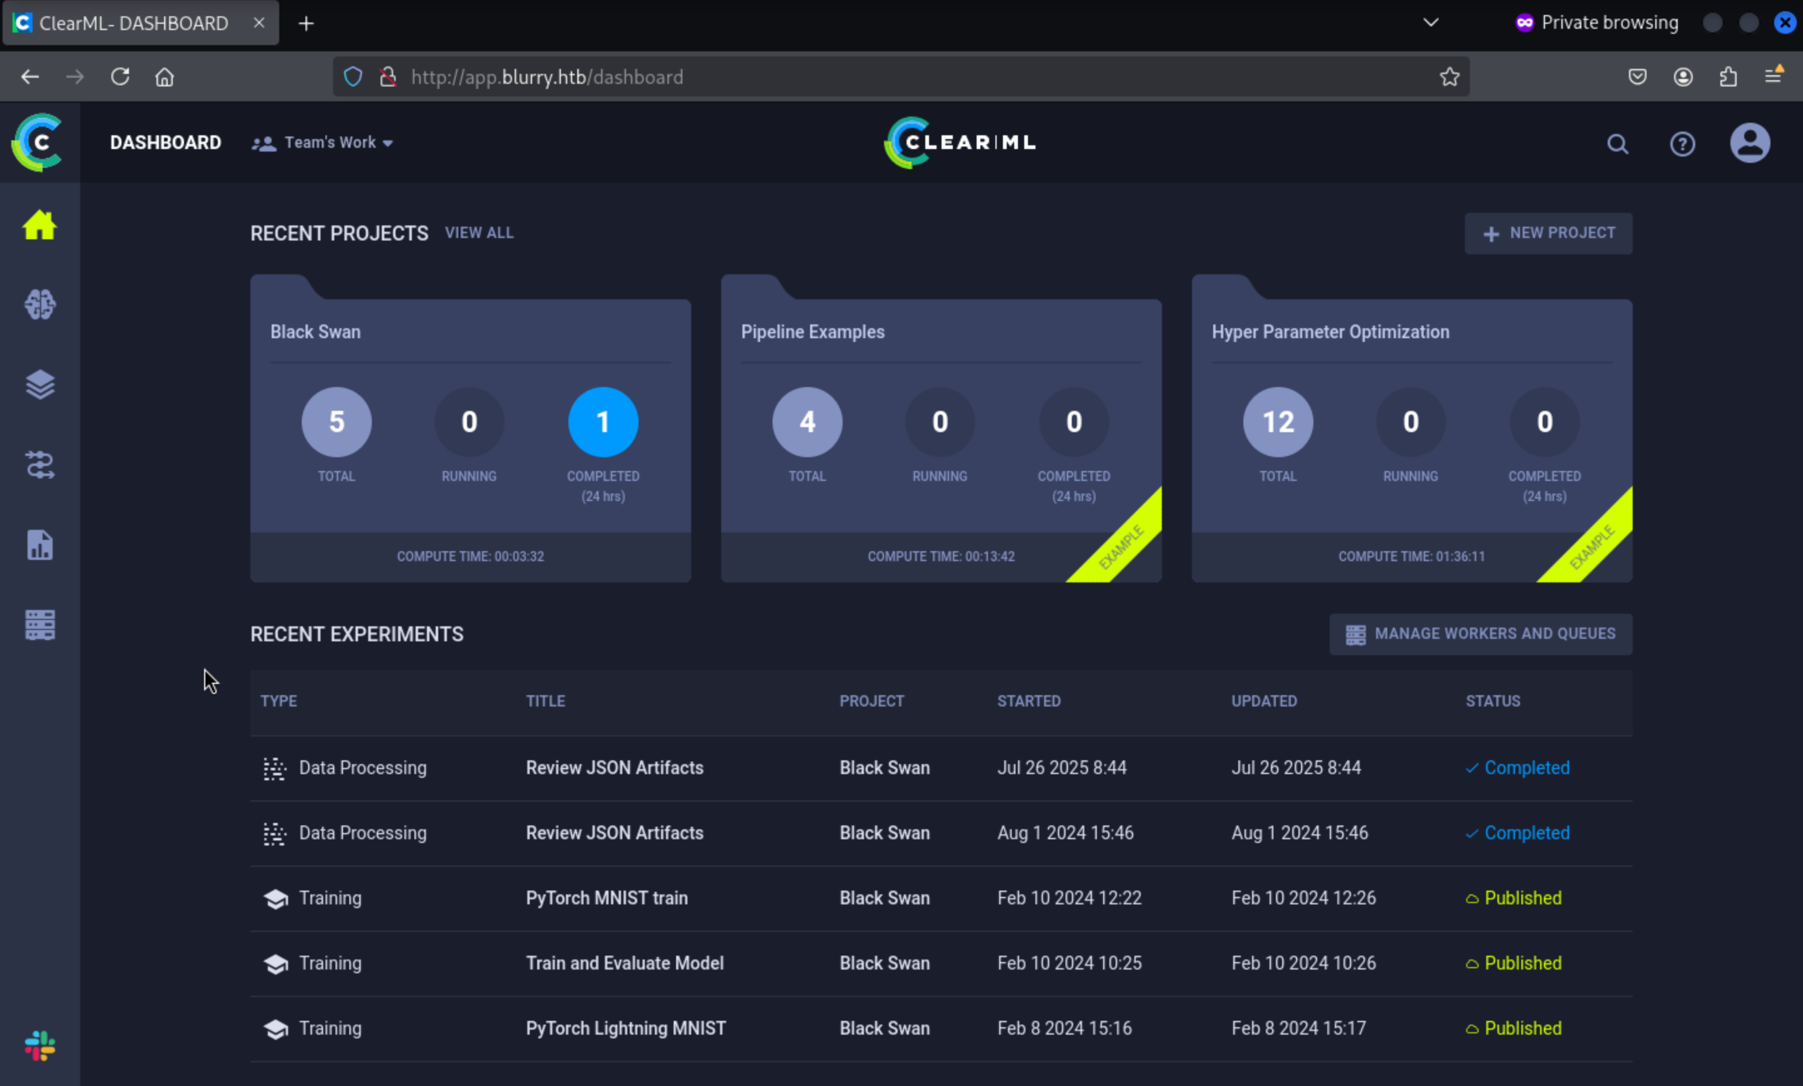Click Completed status of Jul 26 2025 row
Screen dimensions: 1803x1086
pyautogui.click(x=1518, y=768)
